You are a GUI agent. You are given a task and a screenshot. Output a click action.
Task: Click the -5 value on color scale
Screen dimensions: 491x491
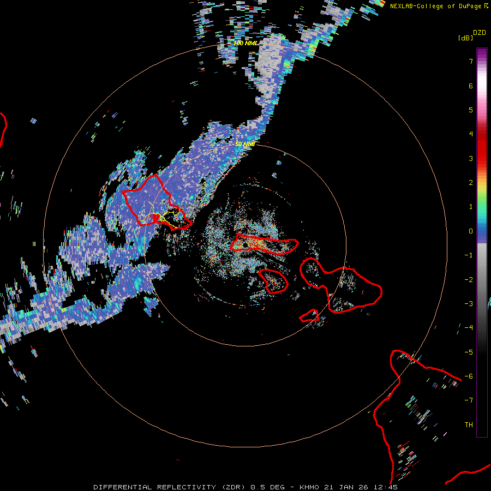coord(469,352)
